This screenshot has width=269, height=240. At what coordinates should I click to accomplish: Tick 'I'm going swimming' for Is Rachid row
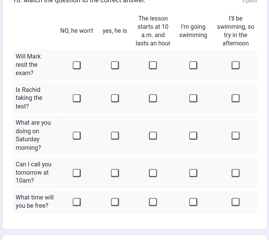tap(193, 98)
